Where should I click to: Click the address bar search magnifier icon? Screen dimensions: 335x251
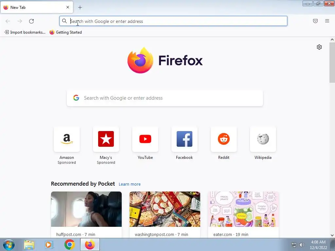tap(64, 21)
